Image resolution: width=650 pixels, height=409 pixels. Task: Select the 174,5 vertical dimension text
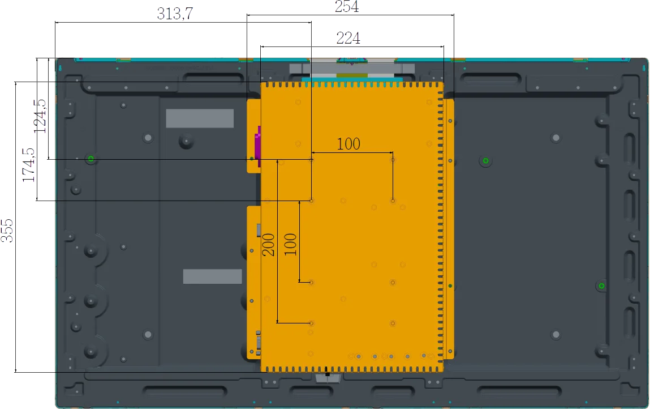pos(29,165)
